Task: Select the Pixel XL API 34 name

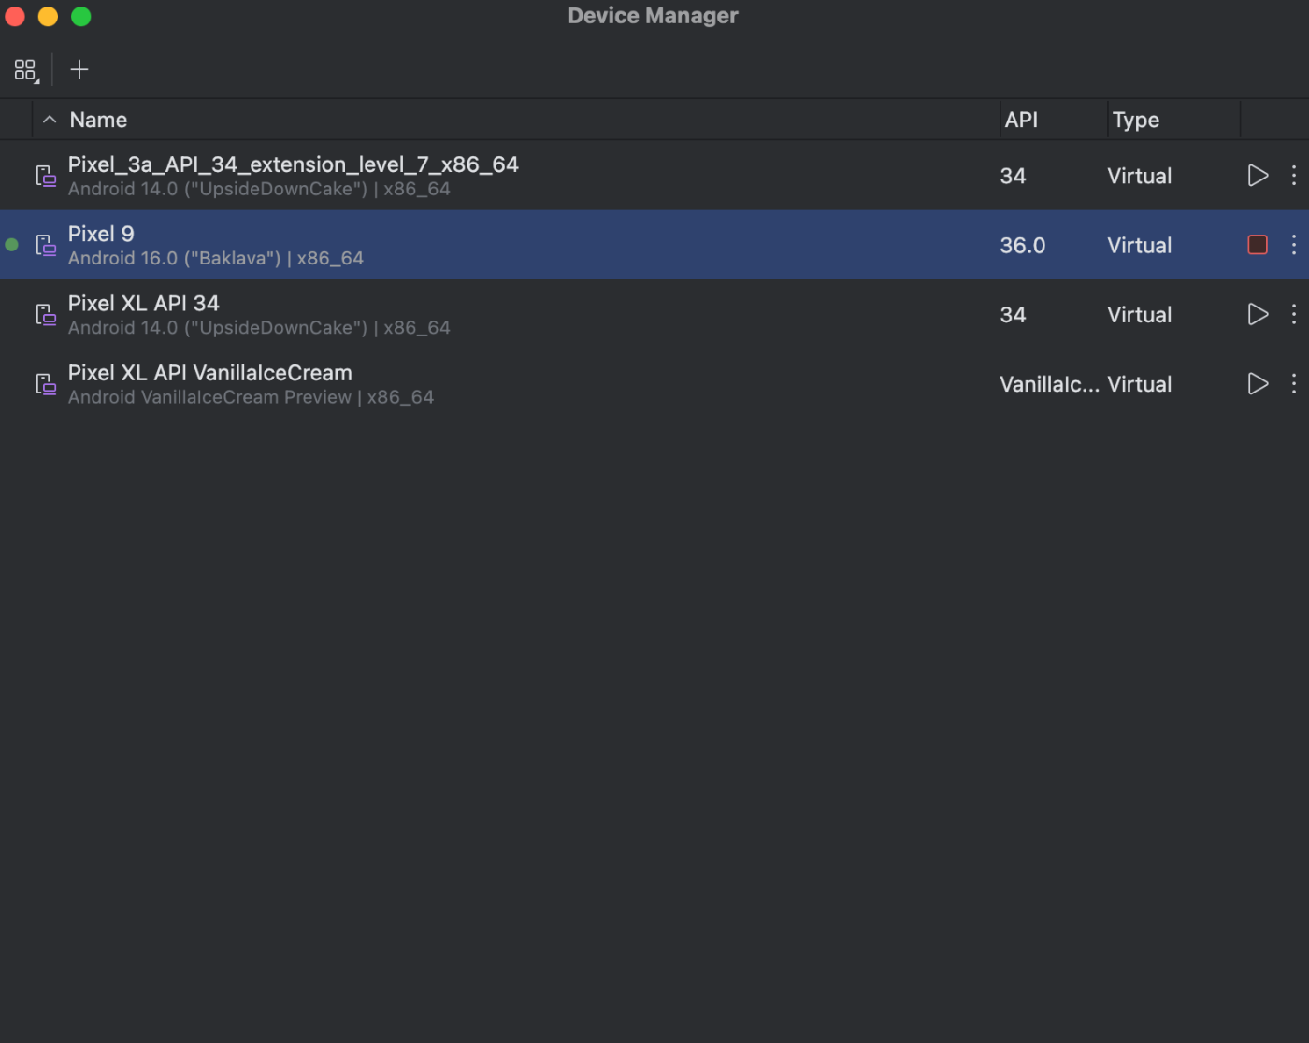Action: 143,303
